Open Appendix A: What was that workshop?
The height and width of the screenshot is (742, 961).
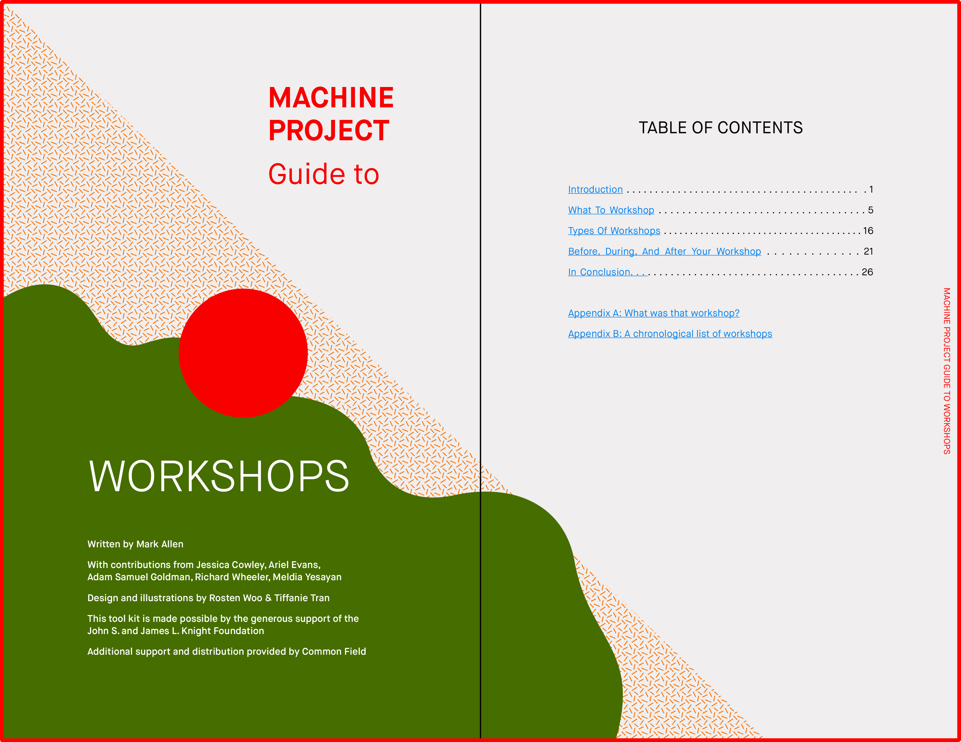[653, 313]
